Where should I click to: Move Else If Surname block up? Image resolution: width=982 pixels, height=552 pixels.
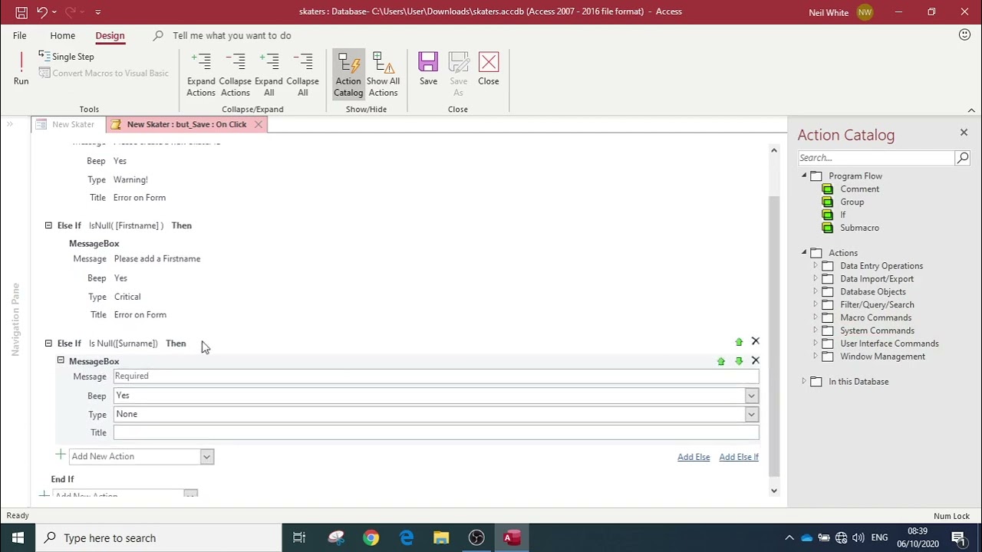coord(739,342)
